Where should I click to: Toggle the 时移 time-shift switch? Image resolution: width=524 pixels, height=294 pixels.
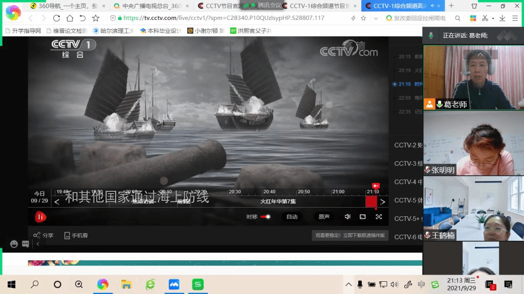coord(266,217)
